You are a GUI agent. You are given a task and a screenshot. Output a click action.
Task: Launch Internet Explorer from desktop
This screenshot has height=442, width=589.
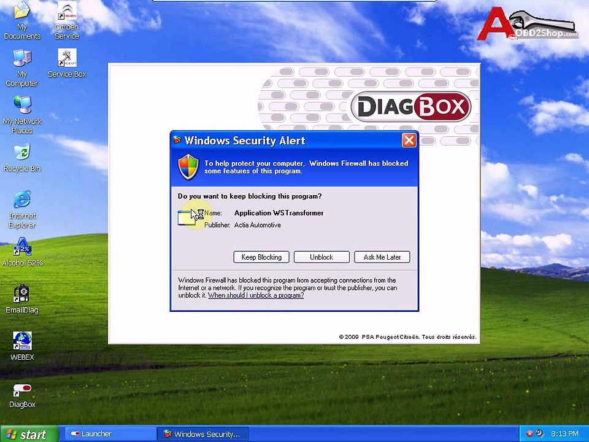tap(22, 209)
